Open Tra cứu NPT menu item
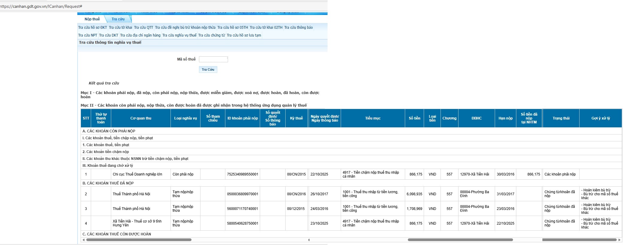This screenshot has width=623, height=245. pos(88,35)
